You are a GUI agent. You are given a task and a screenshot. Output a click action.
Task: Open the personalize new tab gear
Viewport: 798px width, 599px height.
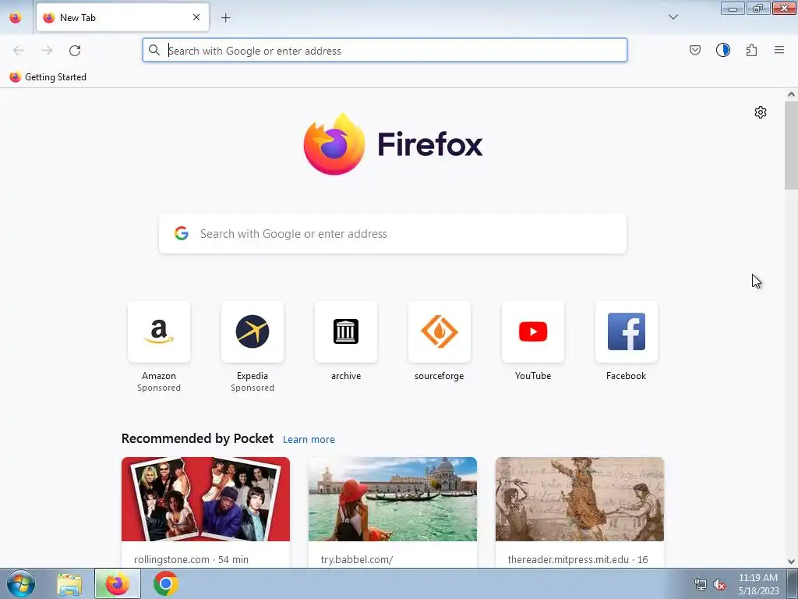click(x=761, y=112)
